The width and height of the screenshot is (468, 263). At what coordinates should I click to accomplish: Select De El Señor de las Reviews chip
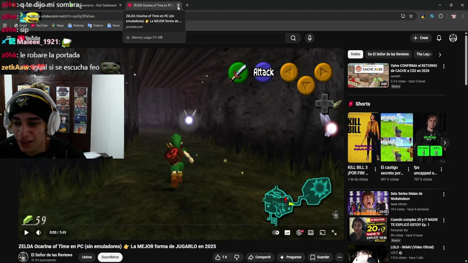(x=388, y=54)
